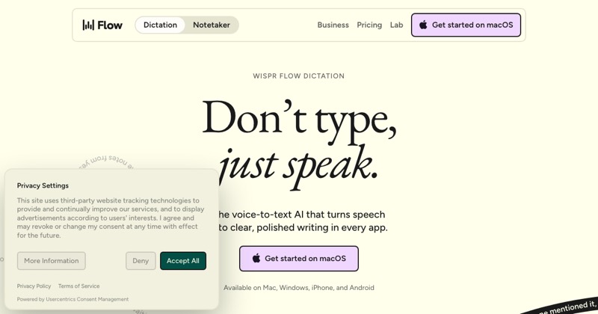Open the Business page
The width and height of the screenshot is (598, 314).
pos(333,25)
